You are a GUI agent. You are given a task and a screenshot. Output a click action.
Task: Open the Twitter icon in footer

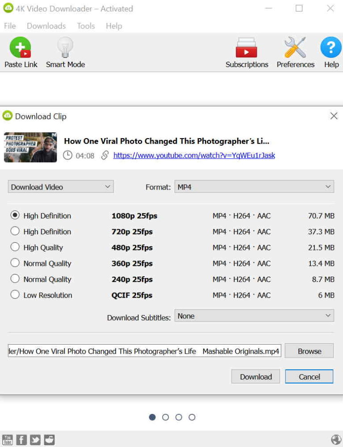35,439
